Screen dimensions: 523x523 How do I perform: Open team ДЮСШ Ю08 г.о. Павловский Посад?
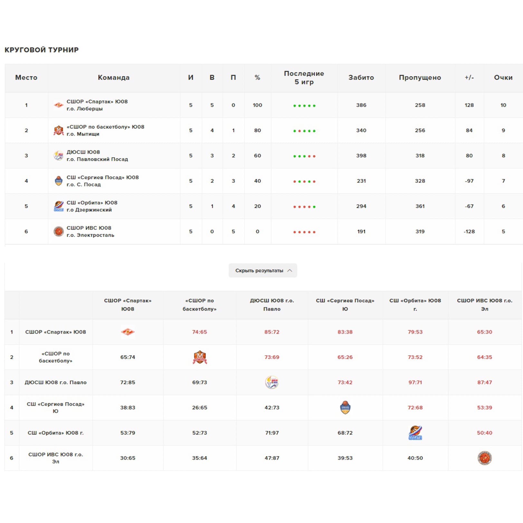coord(97,156)
